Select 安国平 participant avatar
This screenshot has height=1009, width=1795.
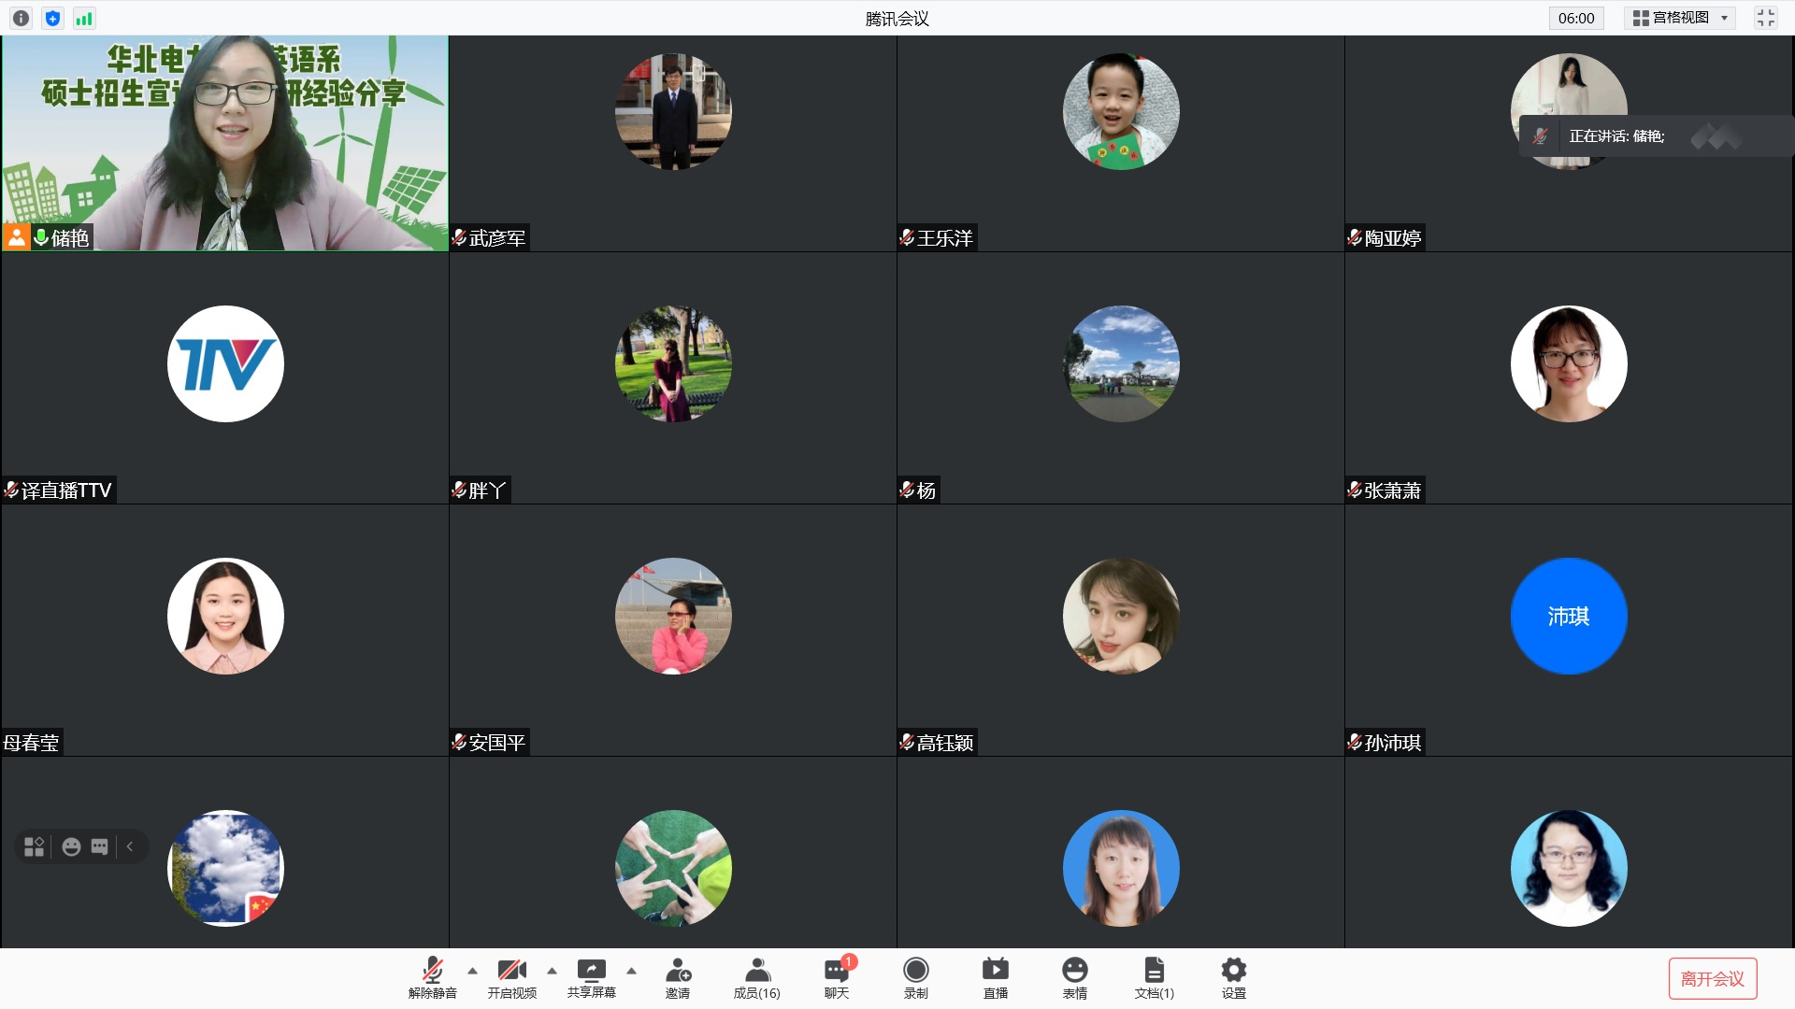click(x=673, y=616)
